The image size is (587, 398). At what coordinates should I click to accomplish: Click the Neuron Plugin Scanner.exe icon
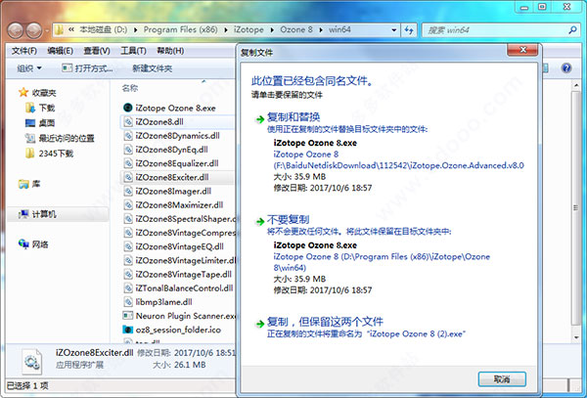(x=128, y=316)
